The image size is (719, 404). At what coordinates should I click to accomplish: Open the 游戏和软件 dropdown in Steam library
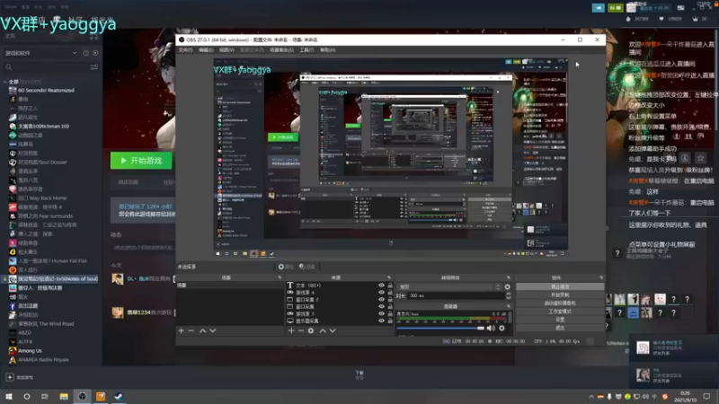(x=40, y=53)
